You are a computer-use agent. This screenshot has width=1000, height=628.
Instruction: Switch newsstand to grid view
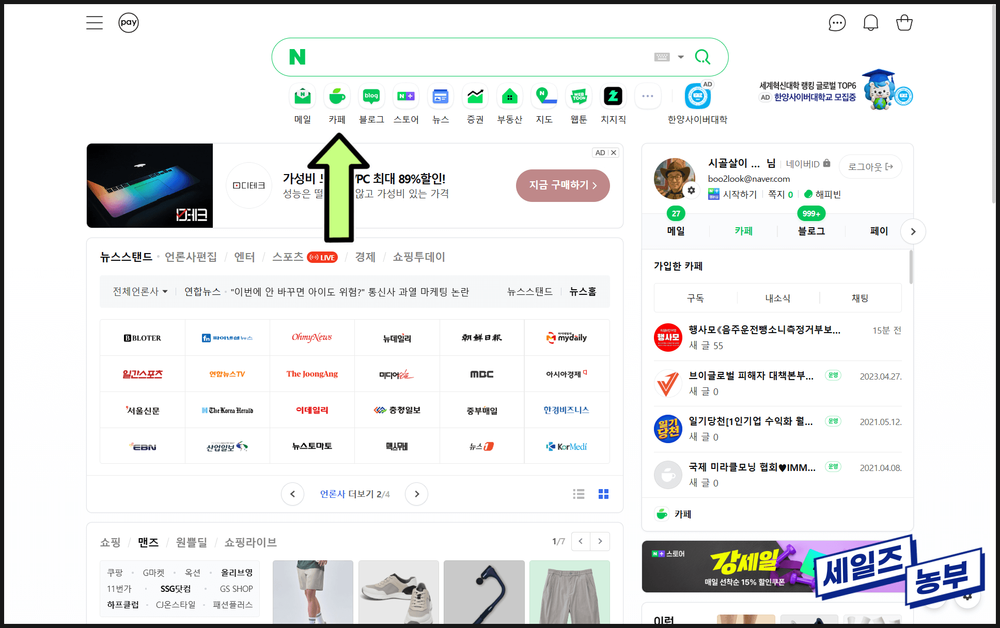click(x=603, y=494)
